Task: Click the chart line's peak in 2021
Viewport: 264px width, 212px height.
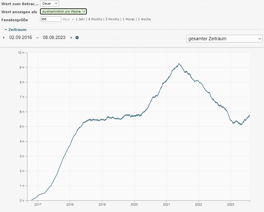Action: click(179, 64)
